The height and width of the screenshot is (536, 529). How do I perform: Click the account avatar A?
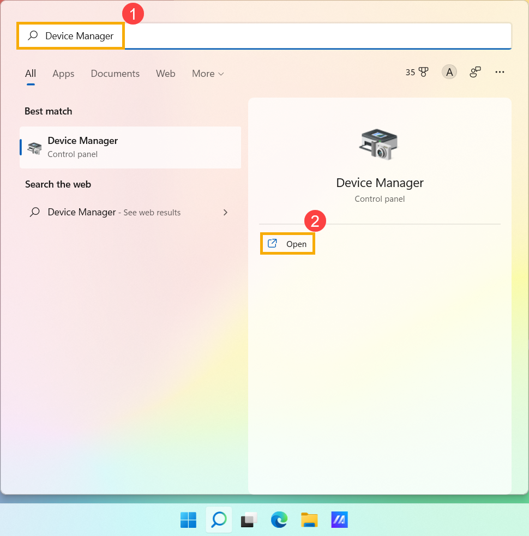point(449,72)
